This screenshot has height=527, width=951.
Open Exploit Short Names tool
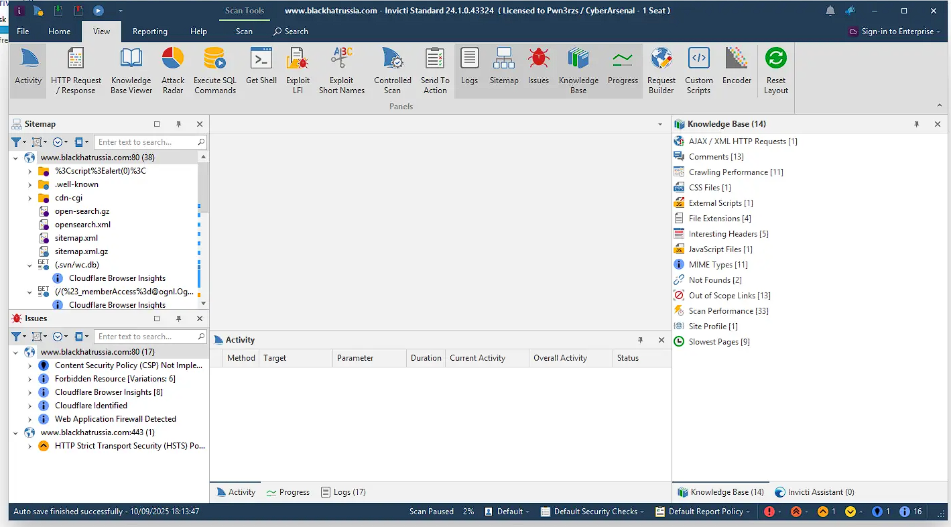tap(342, 70)
